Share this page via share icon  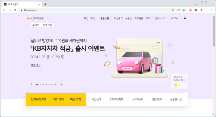click(x=179, y=10)
